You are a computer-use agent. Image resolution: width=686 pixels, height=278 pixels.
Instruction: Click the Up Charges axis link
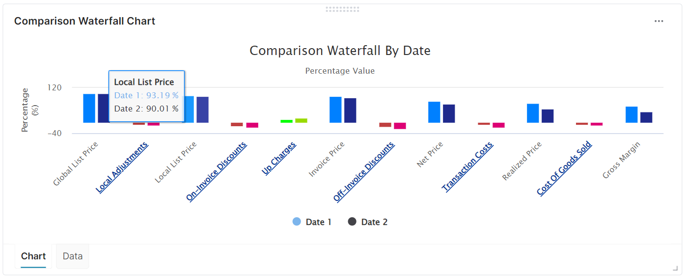click(x=279, y=159)
